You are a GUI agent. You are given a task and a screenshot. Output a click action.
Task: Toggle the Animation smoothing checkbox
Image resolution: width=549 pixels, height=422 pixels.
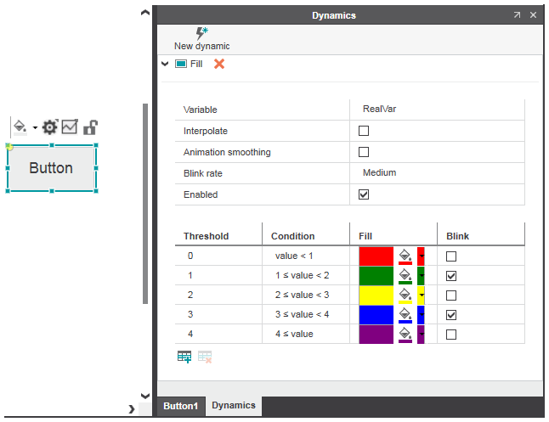pos(364,152)
